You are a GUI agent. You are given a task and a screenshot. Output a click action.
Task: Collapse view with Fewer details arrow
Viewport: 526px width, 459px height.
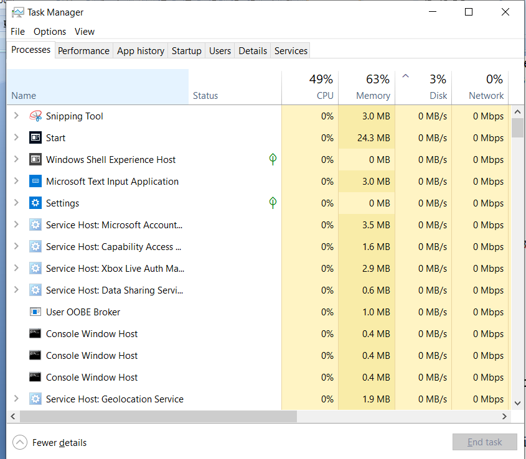(20, 442)
